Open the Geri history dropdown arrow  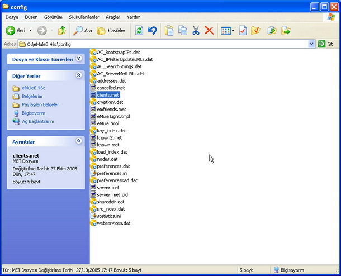[30, 31]
